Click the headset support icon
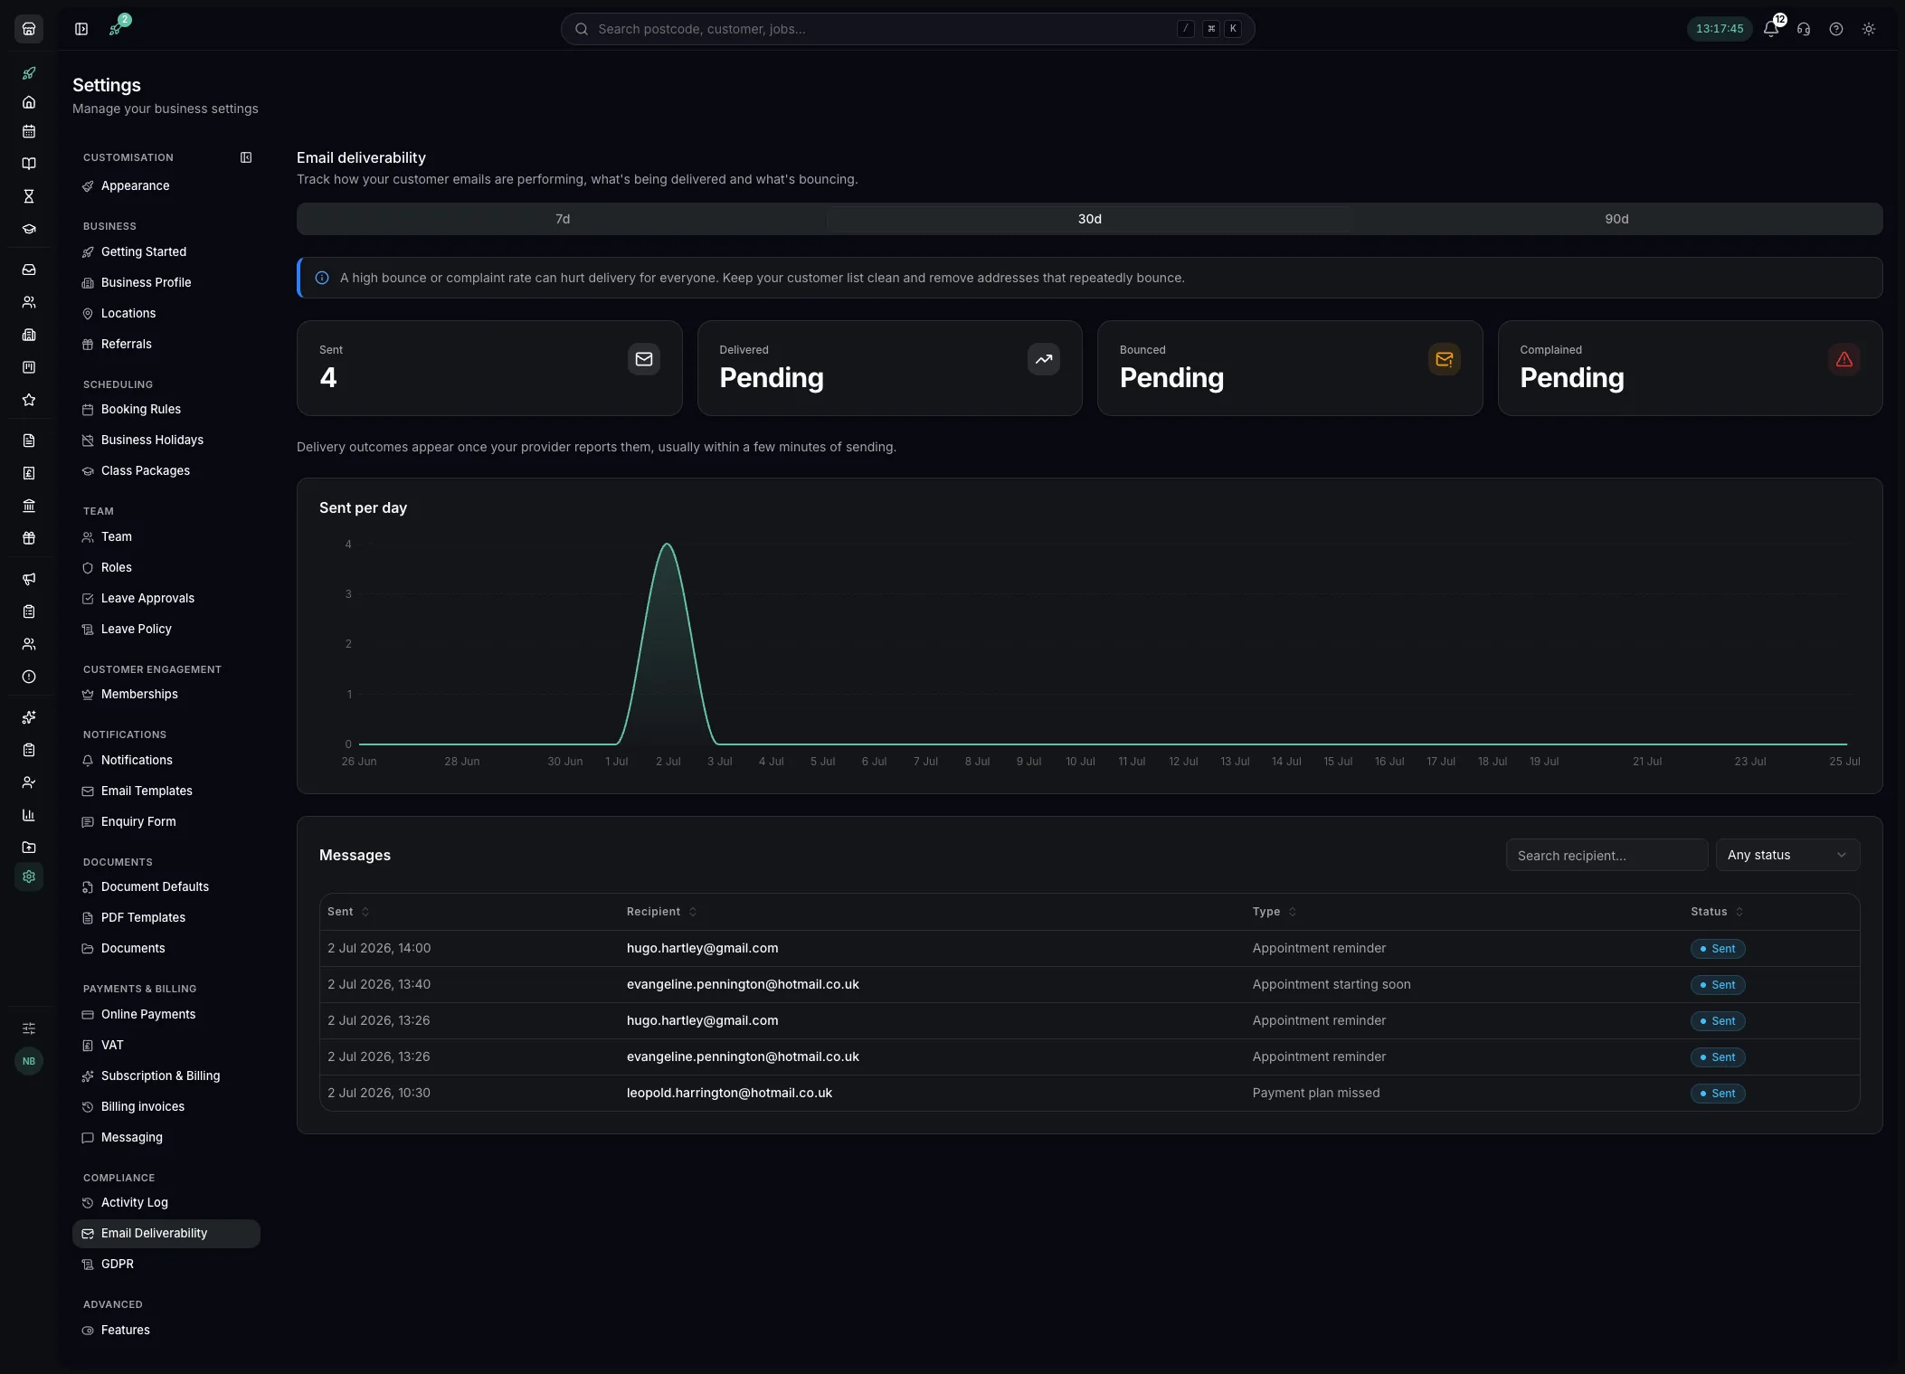The width and height of the screenshot is (1905, 1374). [x=1804, y=29]
